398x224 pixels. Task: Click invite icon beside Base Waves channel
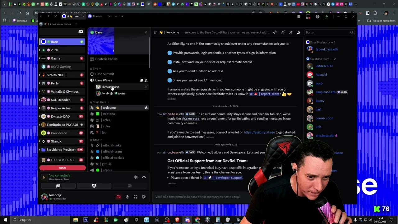pos(146,80)
